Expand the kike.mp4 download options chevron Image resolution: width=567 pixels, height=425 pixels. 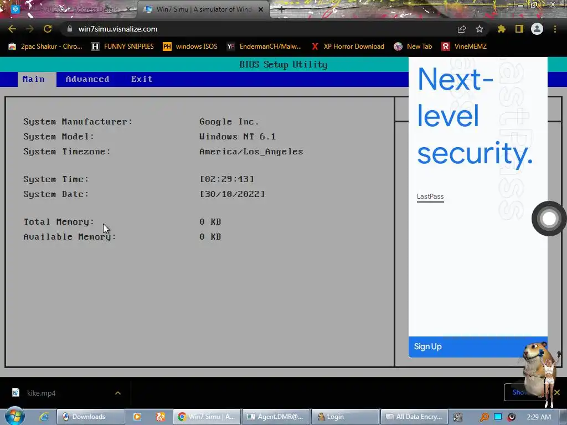[118, 393]
